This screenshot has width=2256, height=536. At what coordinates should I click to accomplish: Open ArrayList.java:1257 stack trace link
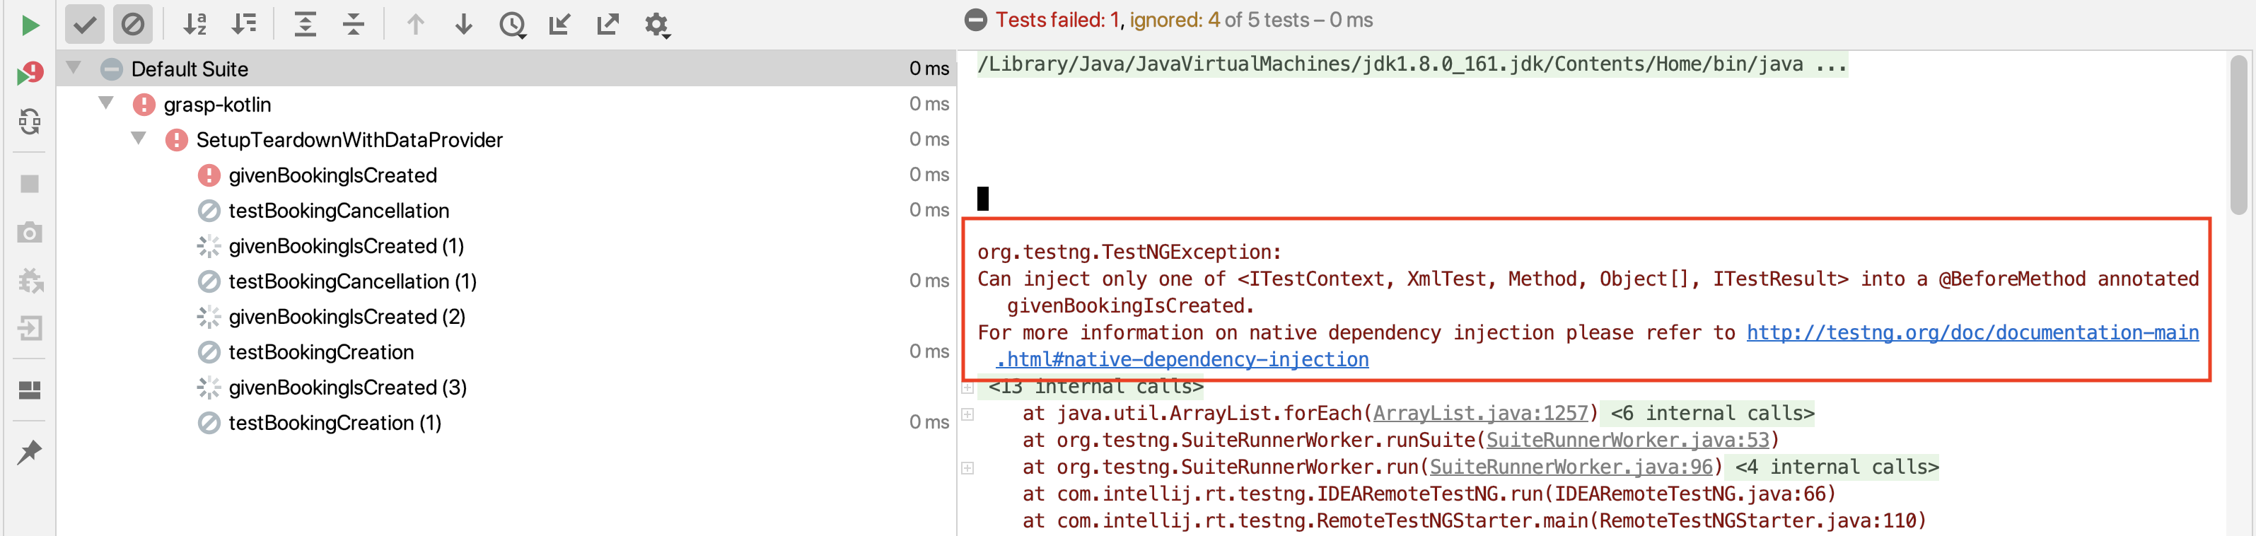[1480, 414]
